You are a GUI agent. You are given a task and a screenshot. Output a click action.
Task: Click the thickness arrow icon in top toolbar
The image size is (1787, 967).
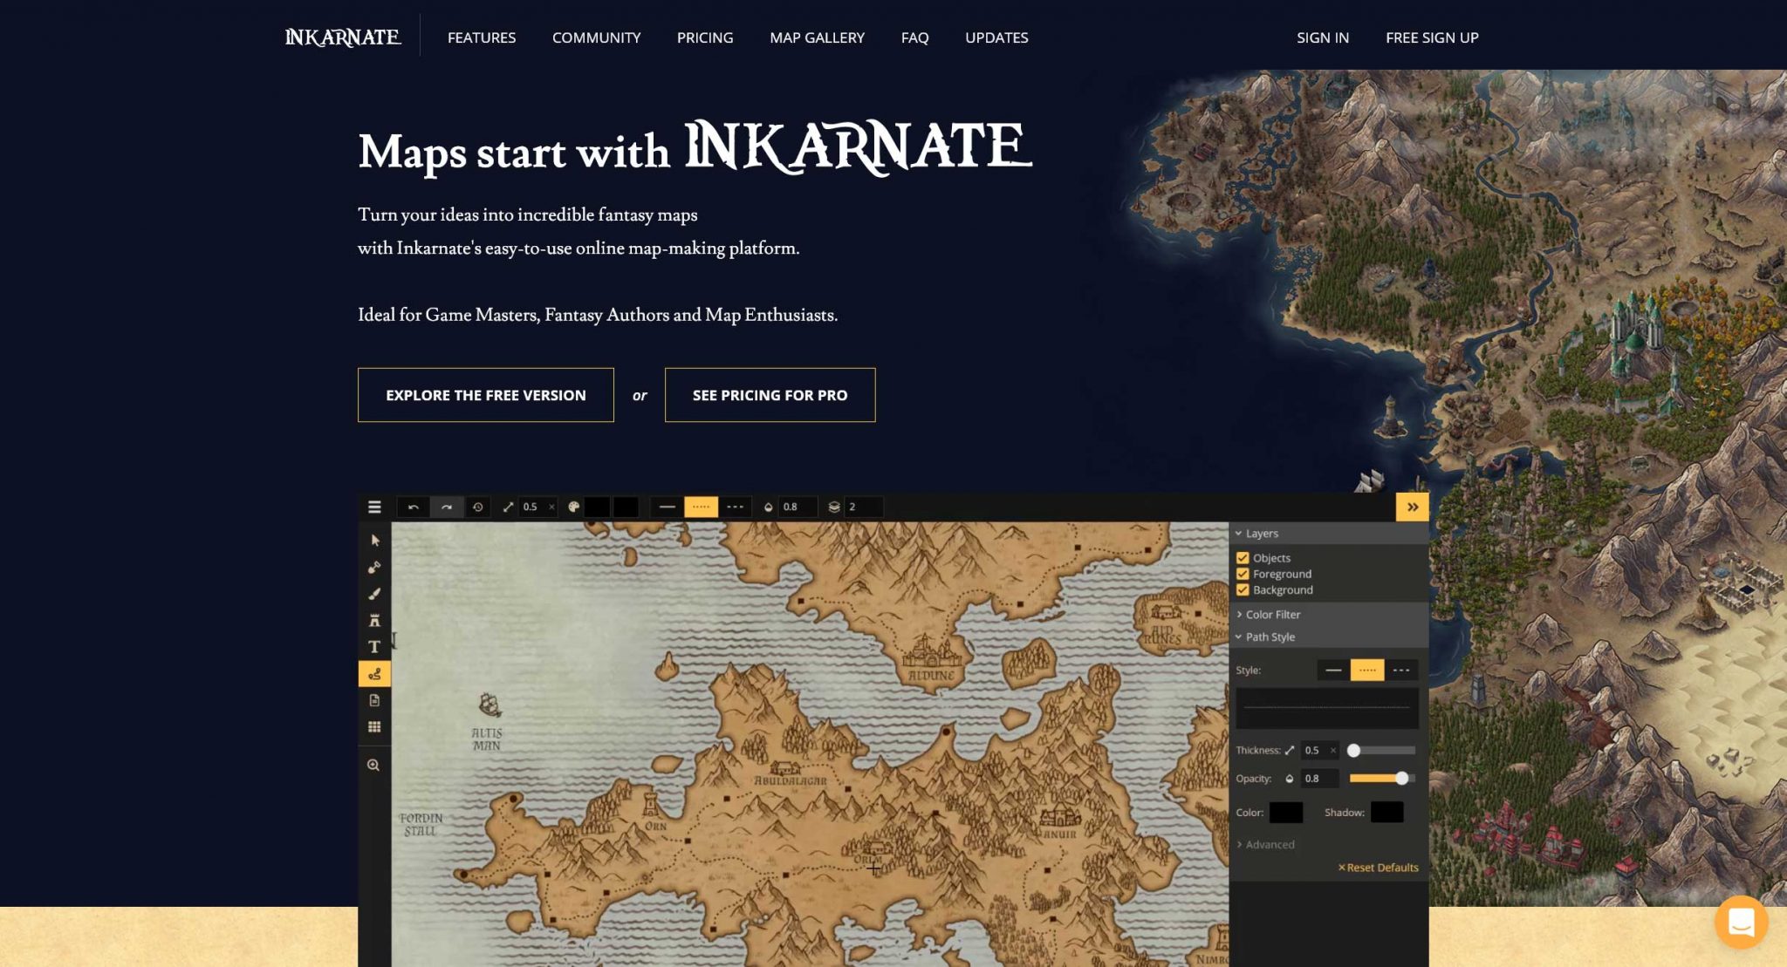pos(508,507)
